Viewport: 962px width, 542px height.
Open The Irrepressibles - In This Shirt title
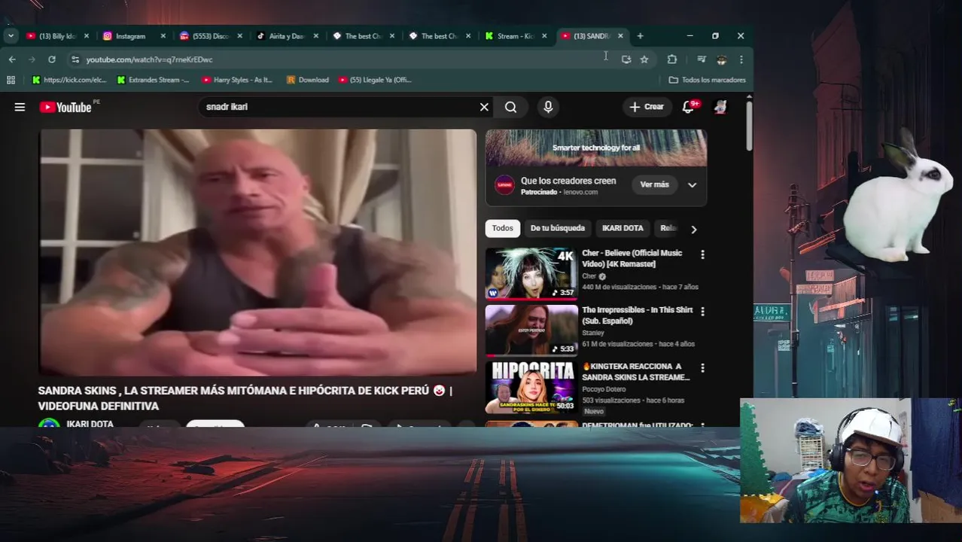[638, 315]
